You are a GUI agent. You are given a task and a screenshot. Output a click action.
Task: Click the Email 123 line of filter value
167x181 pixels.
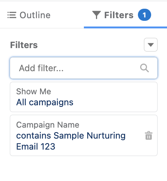tap(36, 147)
